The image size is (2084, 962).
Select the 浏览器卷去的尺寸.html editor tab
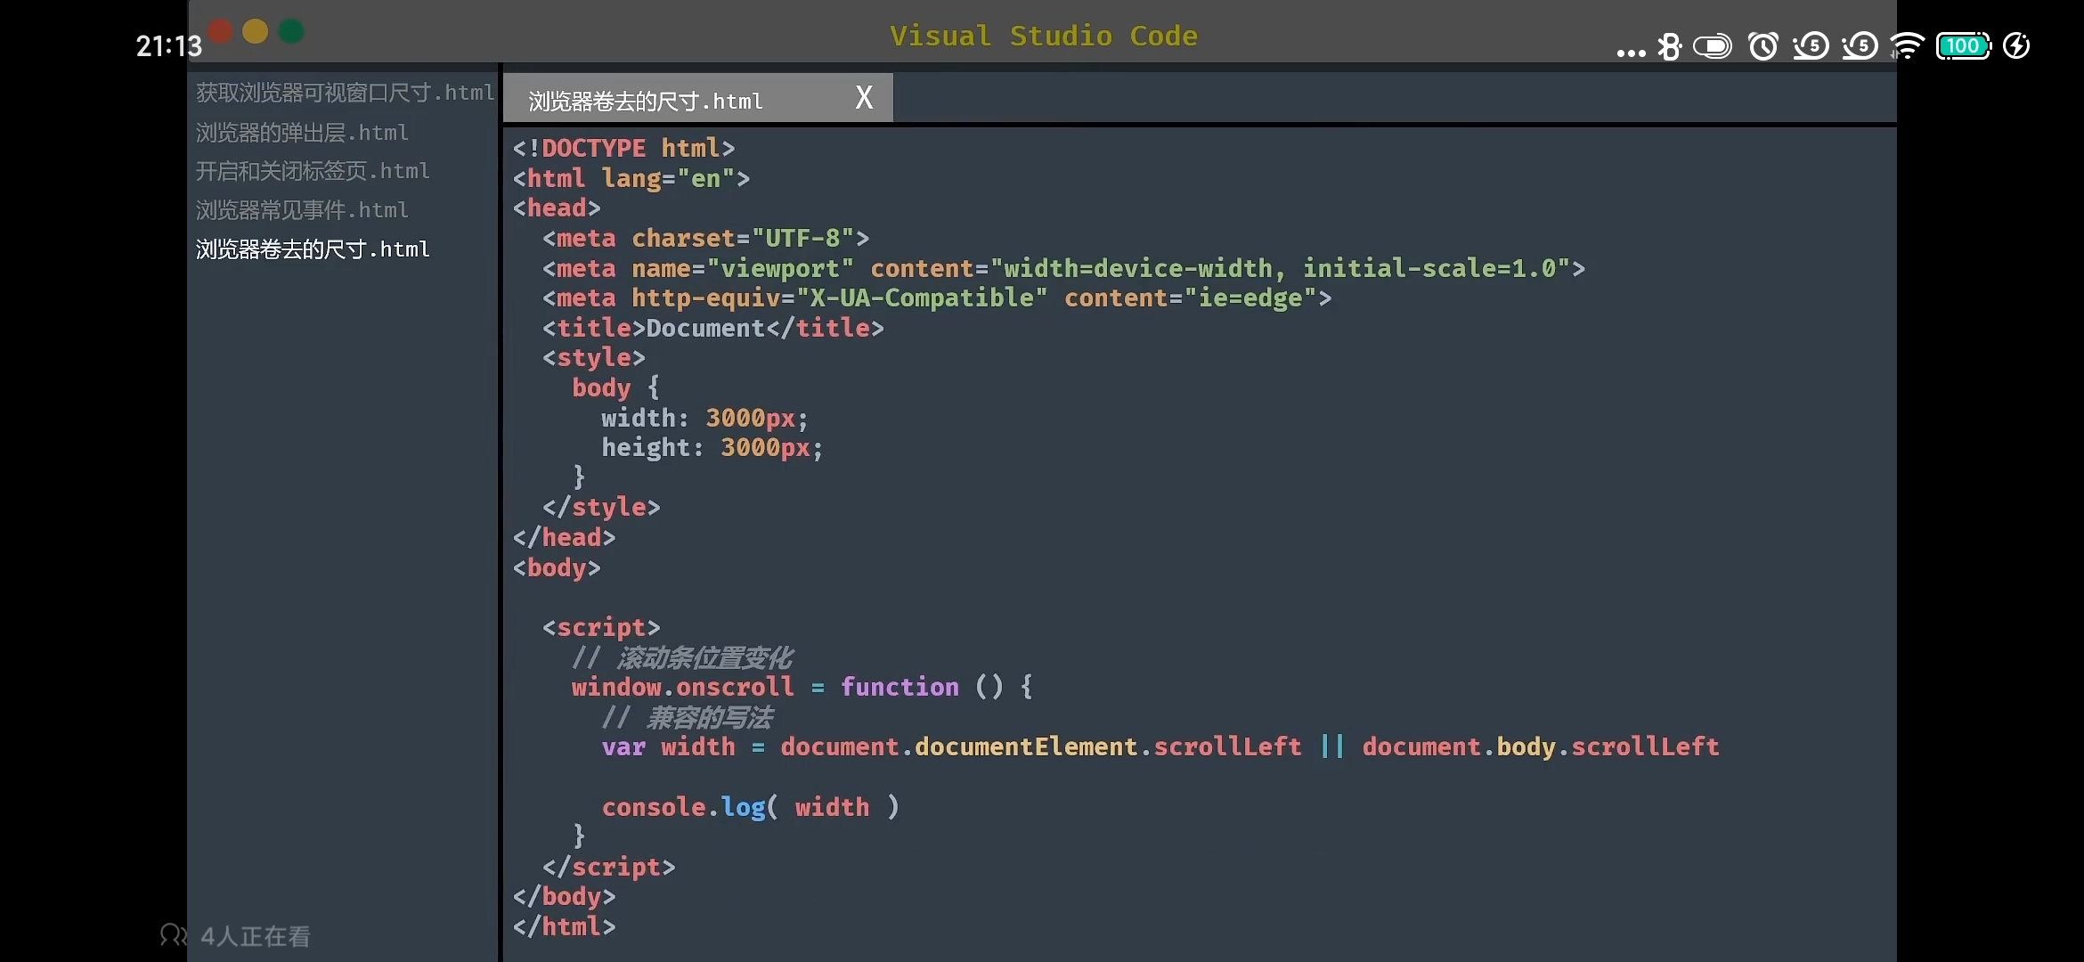coord(646,101)
